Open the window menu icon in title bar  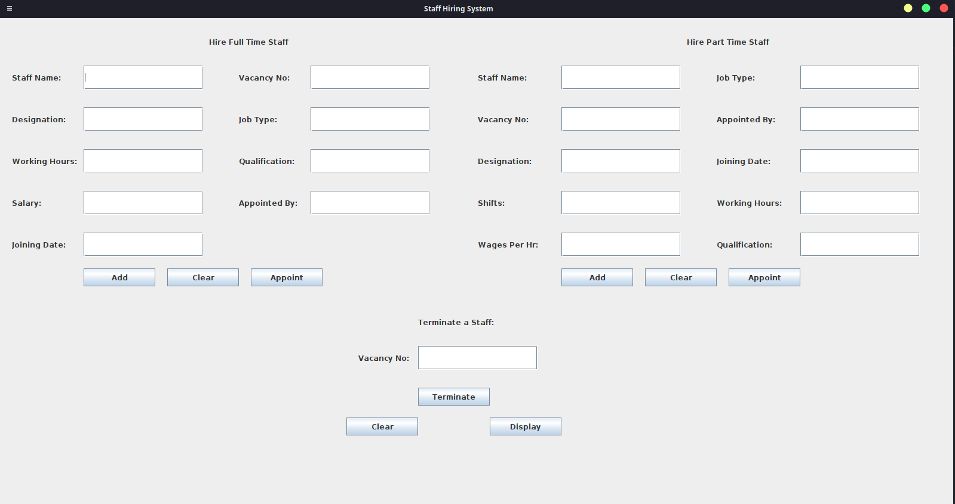click(10, 8)
